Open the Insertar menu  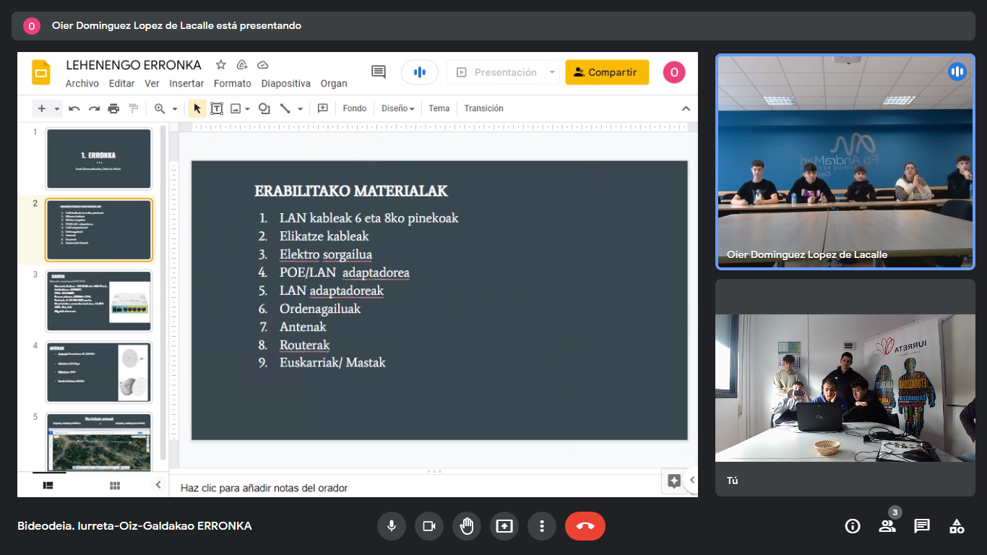click(186, 84)
